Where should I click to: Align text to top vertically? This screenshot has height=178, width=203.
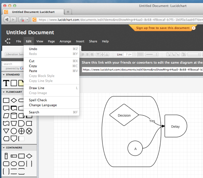tap(98, 54)
